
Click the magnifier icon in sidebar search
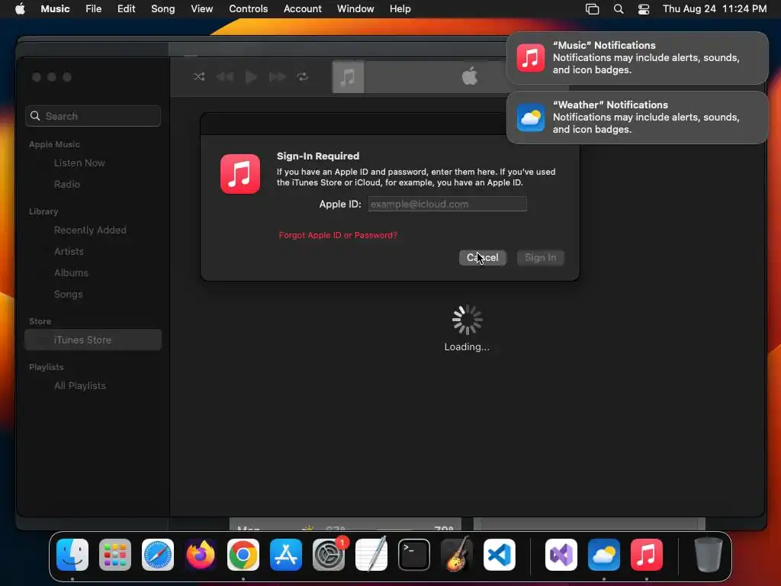(35, 116)
